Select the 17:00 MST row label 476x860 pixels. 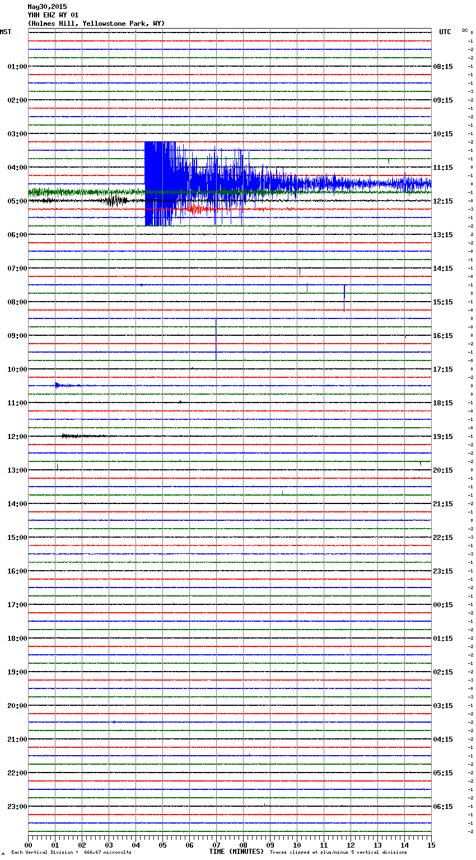tap(17, 605)
